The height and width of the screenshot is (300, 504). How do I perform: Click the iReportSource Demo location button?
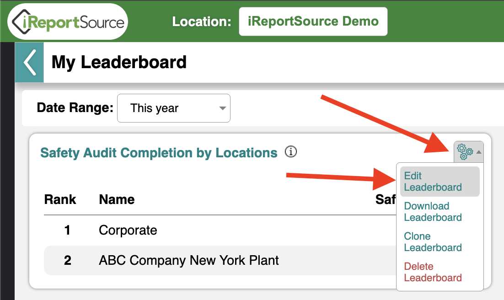coord(313,21)
